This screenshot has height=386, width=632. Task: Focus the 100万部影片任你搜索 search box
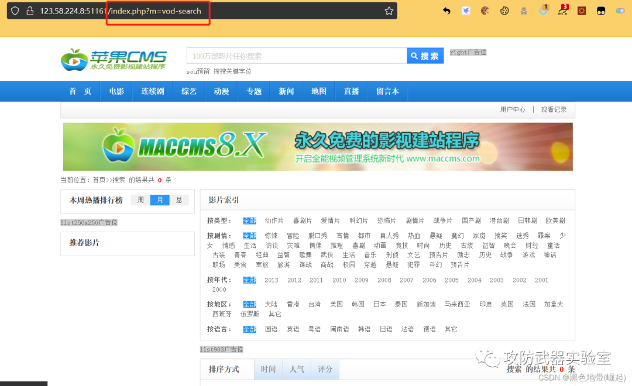(297, 56)
